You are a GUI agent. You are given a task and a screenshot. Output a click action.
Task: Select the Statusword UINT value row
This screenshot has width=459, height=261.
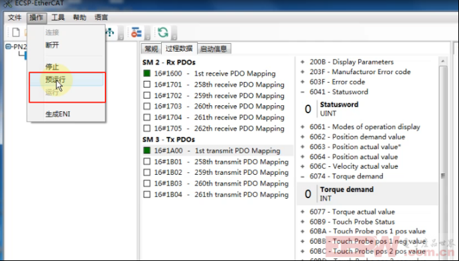coord(367,109)
